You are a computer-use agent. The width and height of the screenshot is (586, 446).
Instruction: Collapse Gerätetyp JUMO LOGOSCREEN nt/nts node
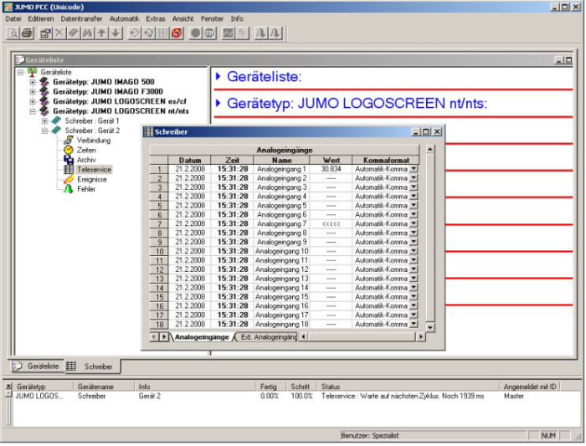(x=33, y=110)
